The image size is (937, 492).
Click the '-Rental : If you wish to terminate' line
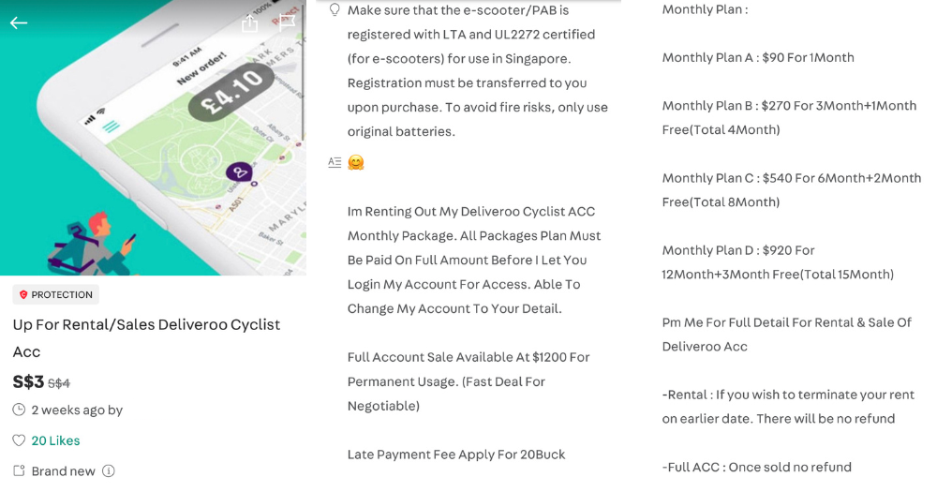click(x=788, y=407)
